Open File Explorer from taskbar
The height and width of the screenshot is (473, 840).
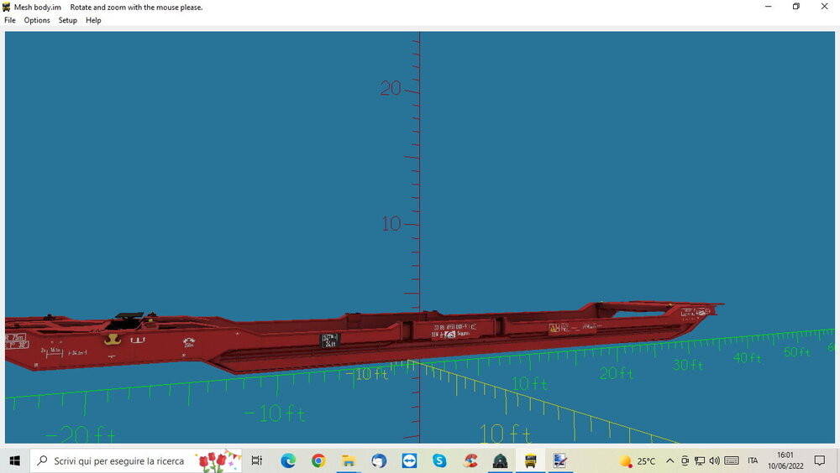pos(349,460)
